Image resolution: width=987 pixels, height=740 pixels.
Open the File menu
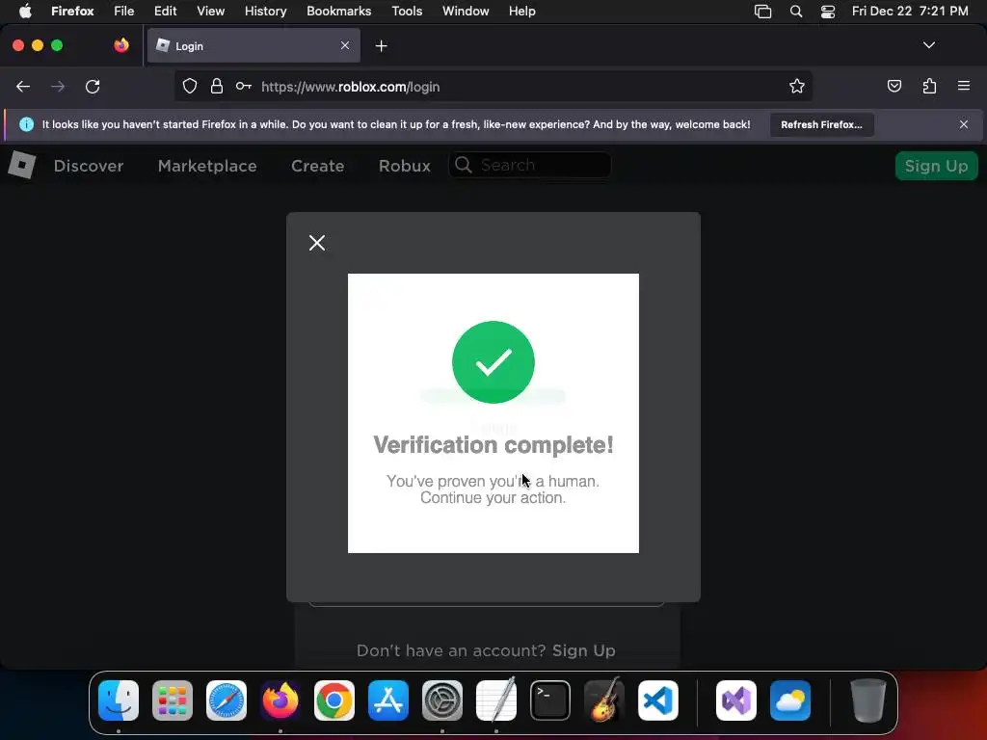pyautogui.click(x=124, y=12)
